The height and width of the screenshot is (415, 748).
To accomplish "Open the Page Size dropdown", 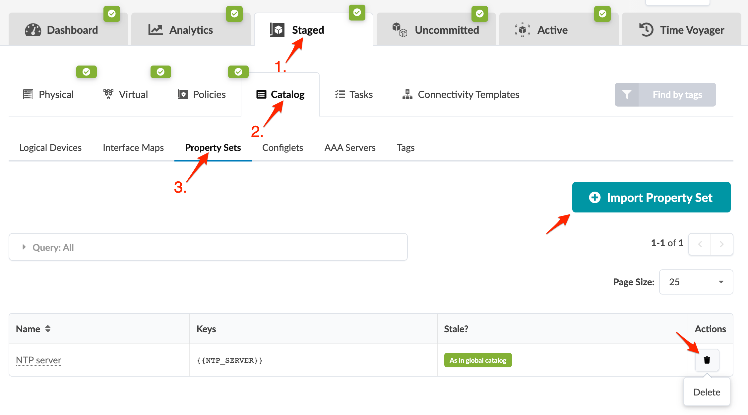I will [x=696, y=282].
